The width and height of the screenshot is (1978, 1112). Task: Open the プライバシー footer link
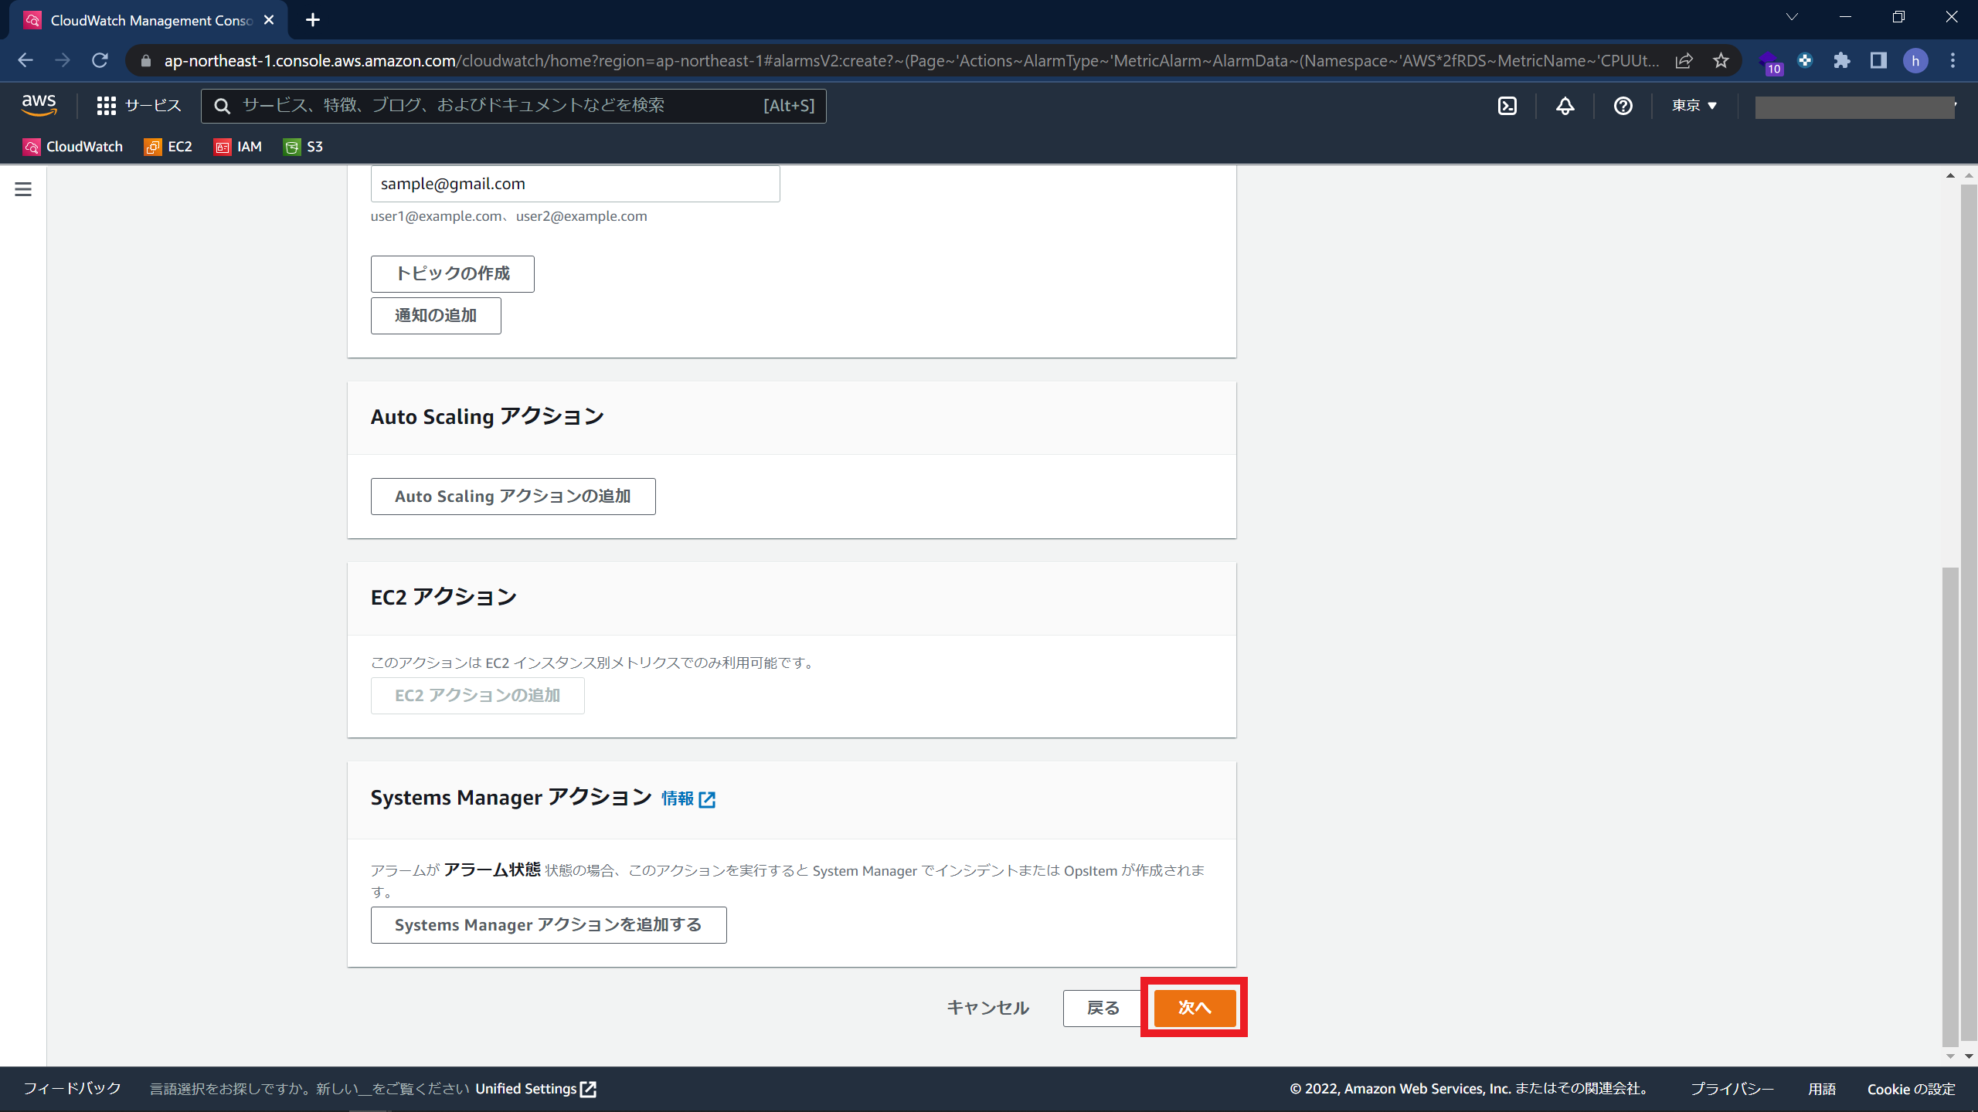coord(1732,1089)
